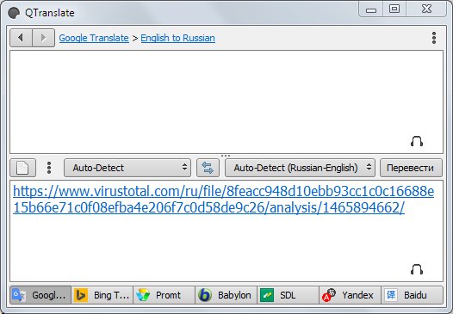Open the top-right three-dot options menu
Screen dimensions: 453x314
434,38
